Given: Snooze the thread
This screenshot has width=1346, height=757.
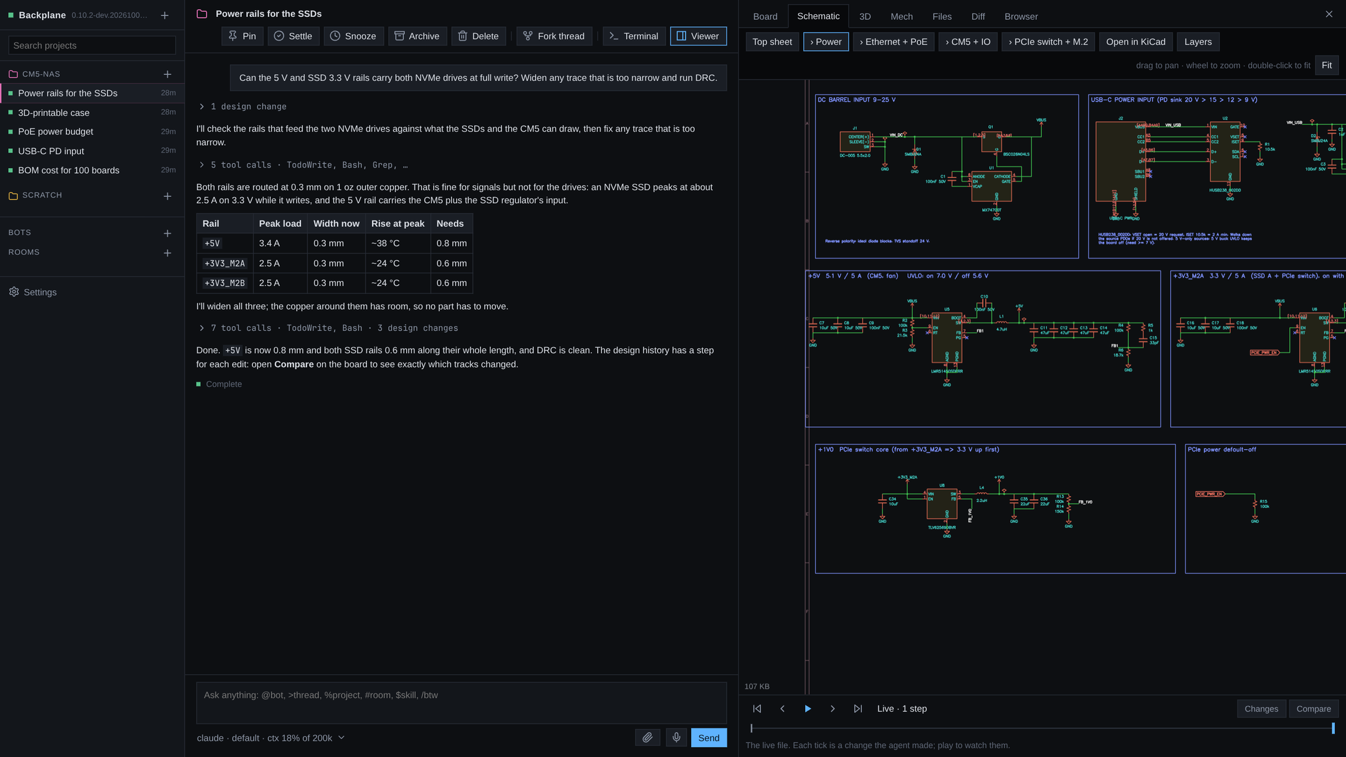Looking at the screenshot, I should [353, 36].
